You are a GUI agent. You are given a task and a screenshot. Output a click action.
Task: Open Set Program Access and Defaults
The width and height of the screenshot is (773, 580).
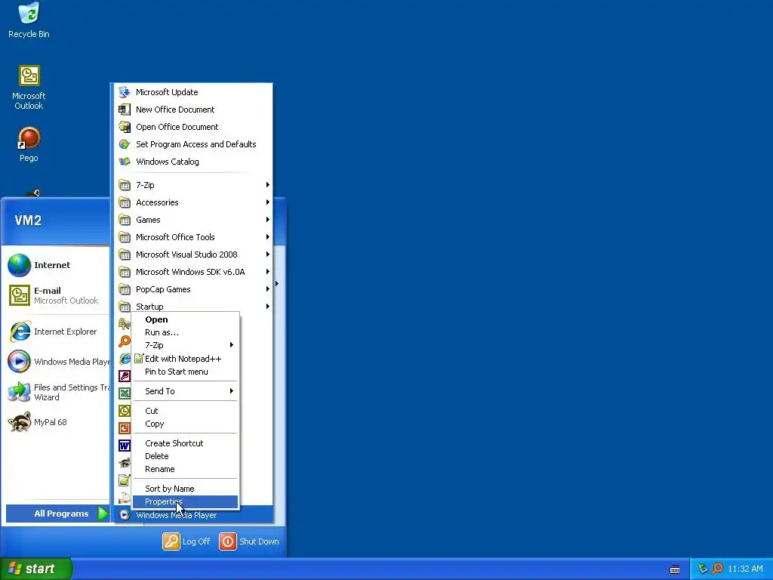(192, 144)
